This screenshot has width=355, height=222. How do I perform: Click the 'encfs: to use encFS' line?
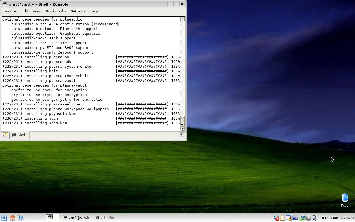(49, 90)
